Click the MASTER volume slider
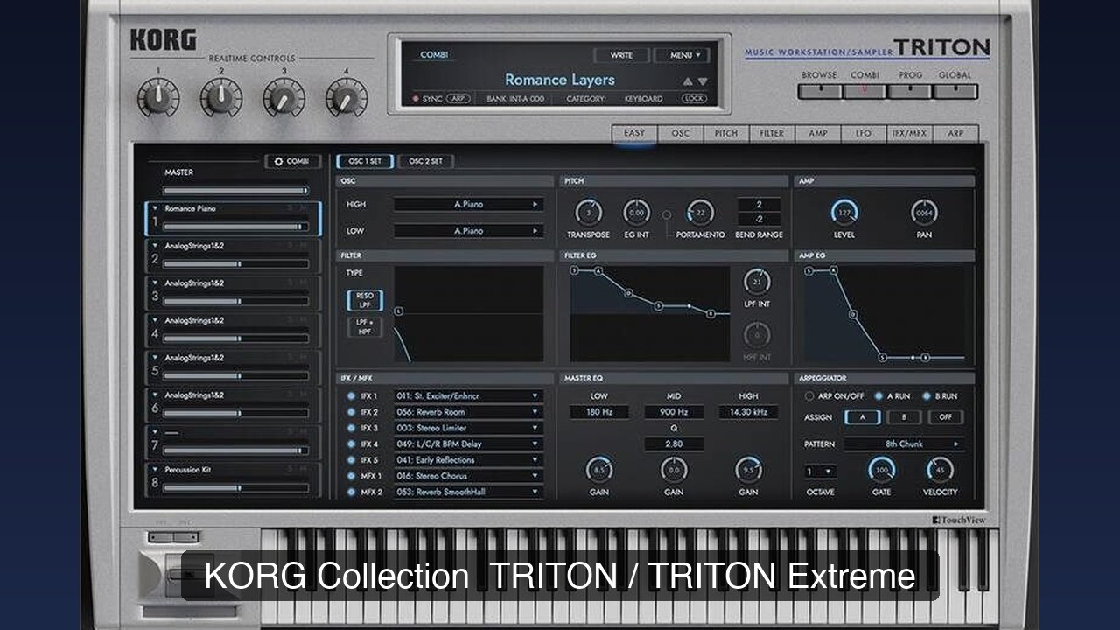1120x630 pixels. (235, 190)
